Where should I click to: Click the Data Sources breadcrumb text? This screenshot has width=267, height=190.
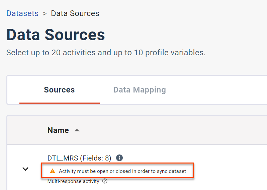tap(75, 13)
